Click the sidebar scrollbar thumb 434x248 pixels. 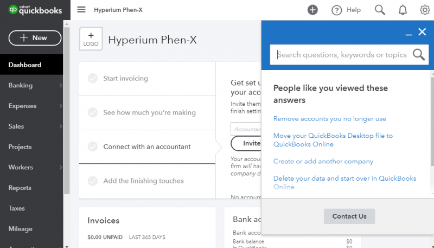point(67,110)
